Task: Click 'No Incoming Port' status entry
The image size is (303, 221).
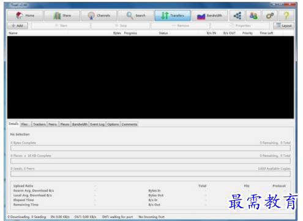Action: coord(151,217)
